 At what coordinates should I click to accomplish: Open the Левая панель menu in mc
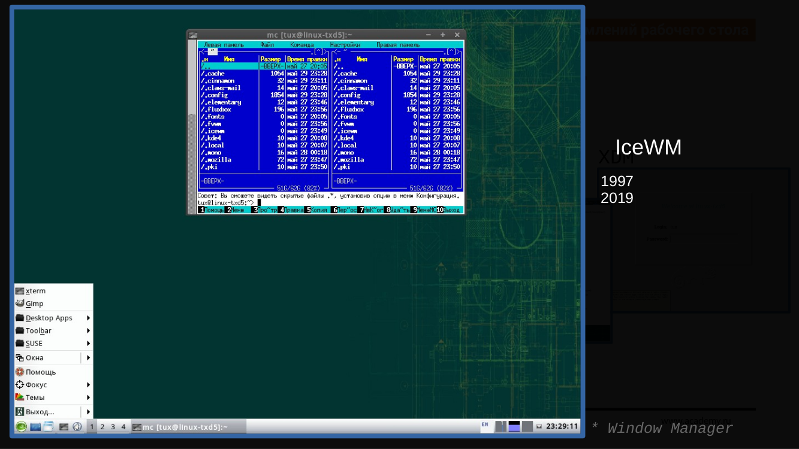click(224, 45)
